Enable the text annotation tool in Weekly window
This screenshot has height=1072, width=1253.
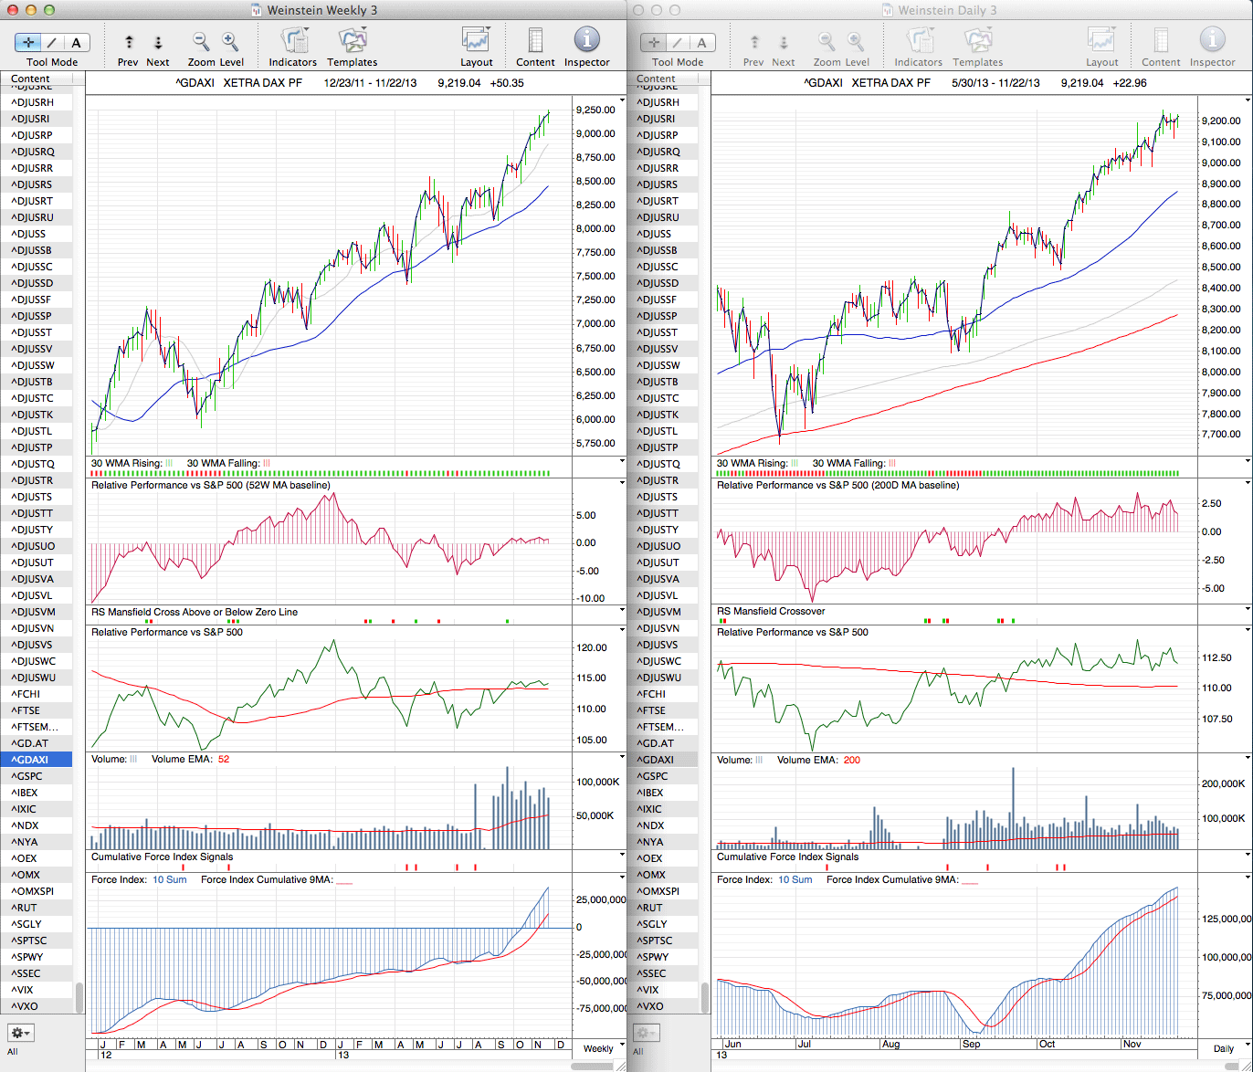pyautogui.click(x=77, y=43)
